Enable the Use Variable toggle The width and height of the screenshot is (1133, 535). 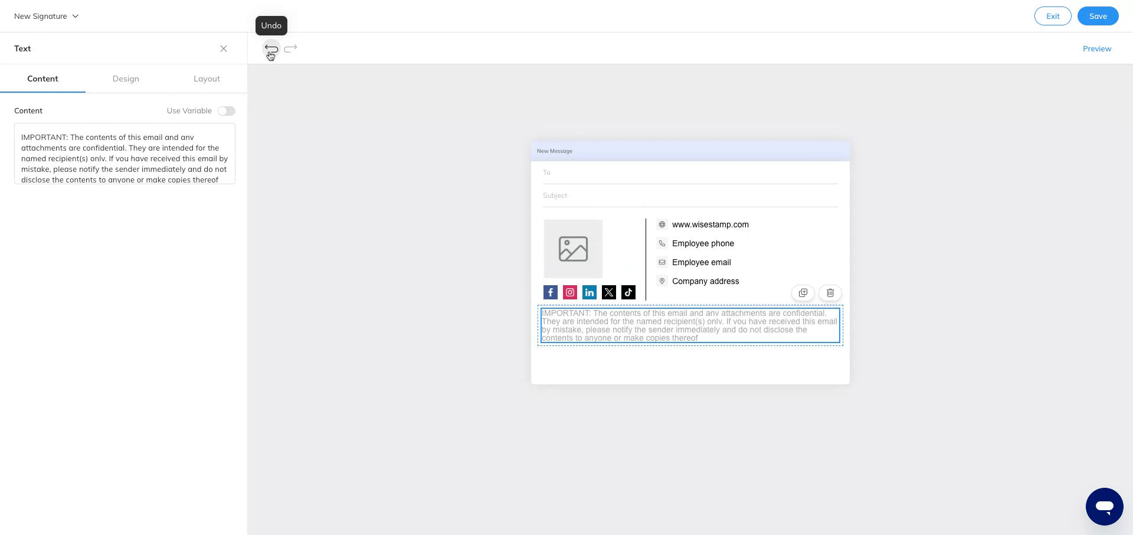click(226, 110)
